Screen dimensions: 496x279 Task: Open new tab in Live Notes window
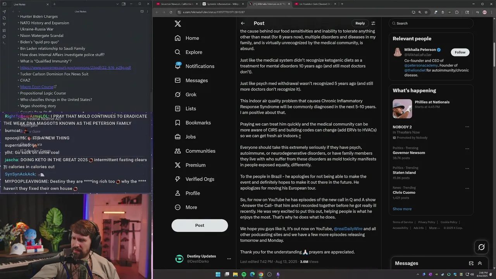54,4
